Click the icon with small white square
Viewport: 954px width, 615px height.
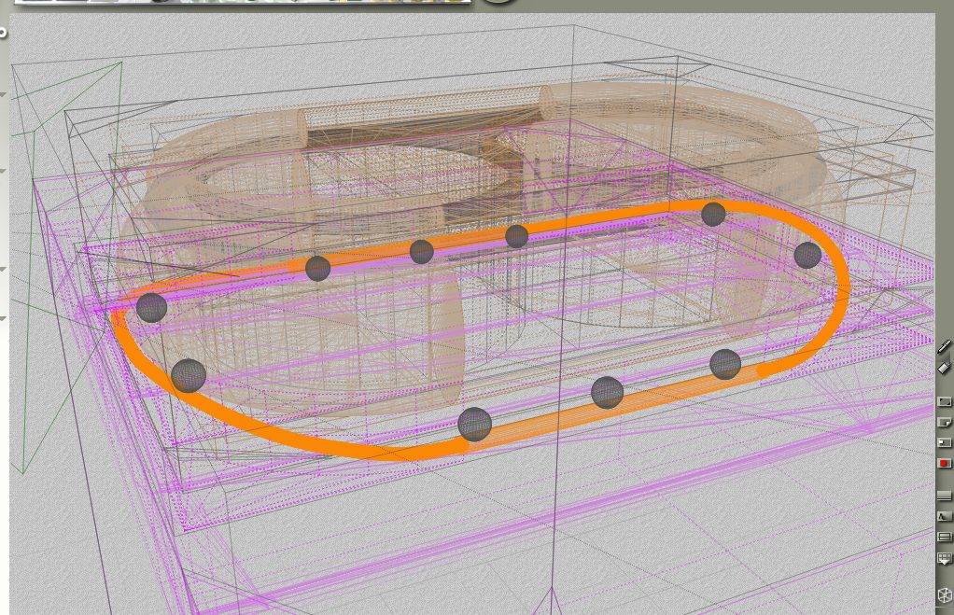click(x=944, y=443)
